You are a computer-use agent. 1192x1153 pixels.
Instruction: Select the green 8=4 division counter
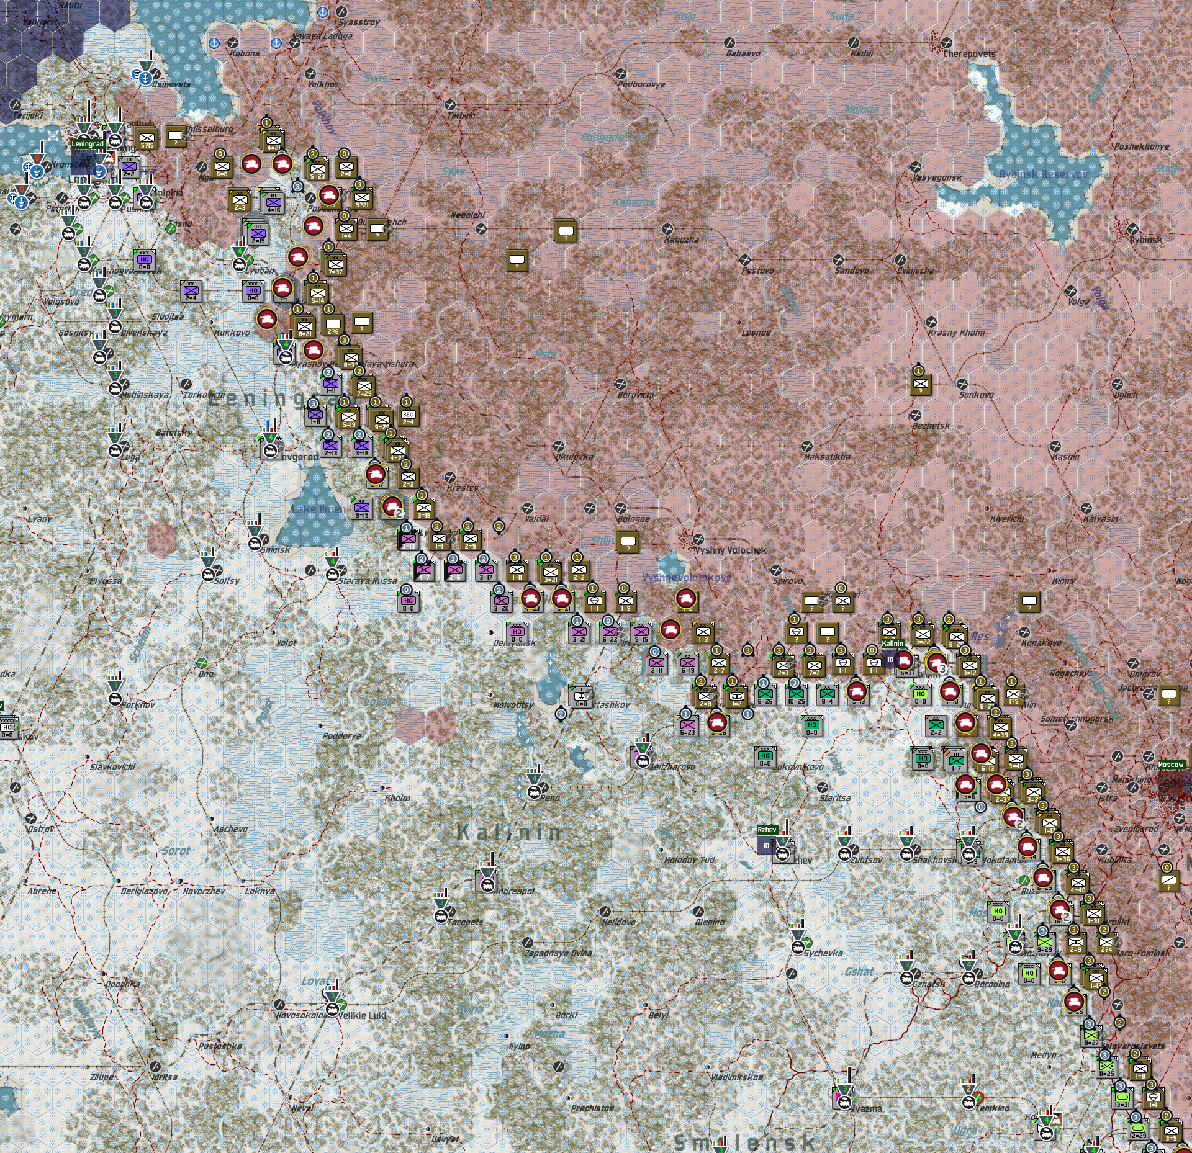(x=827, y=695)
